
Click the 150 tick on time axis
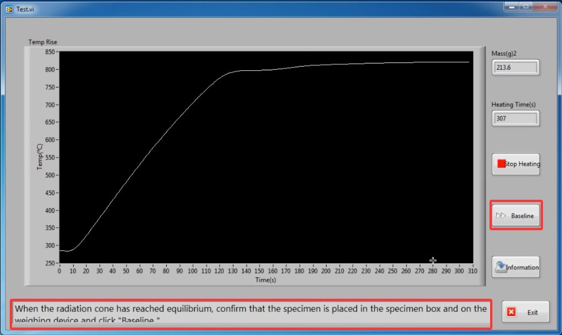(x=259, y=271)
